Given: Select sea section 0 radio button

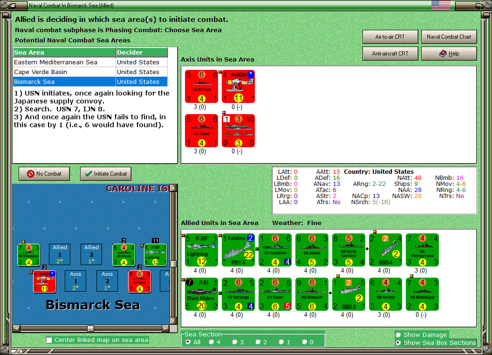Looking at the screenshot, I should coord(305,342).
